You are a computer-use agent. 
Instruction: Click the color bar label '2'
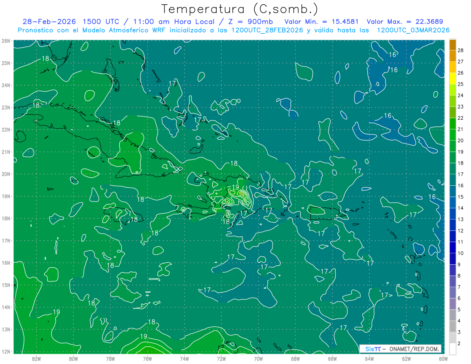click(459, 344)
